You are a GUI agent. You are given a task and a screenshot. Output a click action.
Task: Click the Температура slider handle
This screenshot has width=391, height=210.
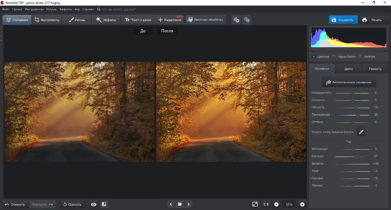point(358,115)
